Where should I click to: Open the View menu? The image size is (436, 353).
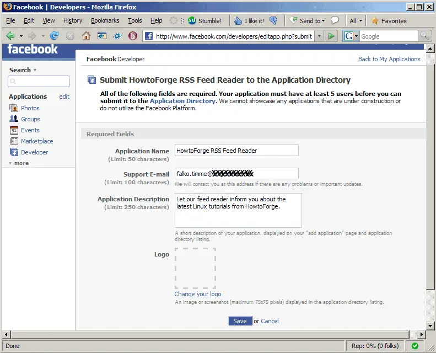(49, 20)
